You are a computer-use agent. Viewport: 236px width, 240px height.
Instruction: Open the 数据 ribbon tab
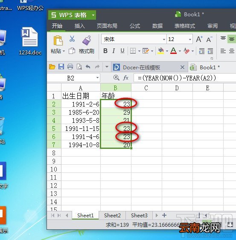[x=157, y=26]
